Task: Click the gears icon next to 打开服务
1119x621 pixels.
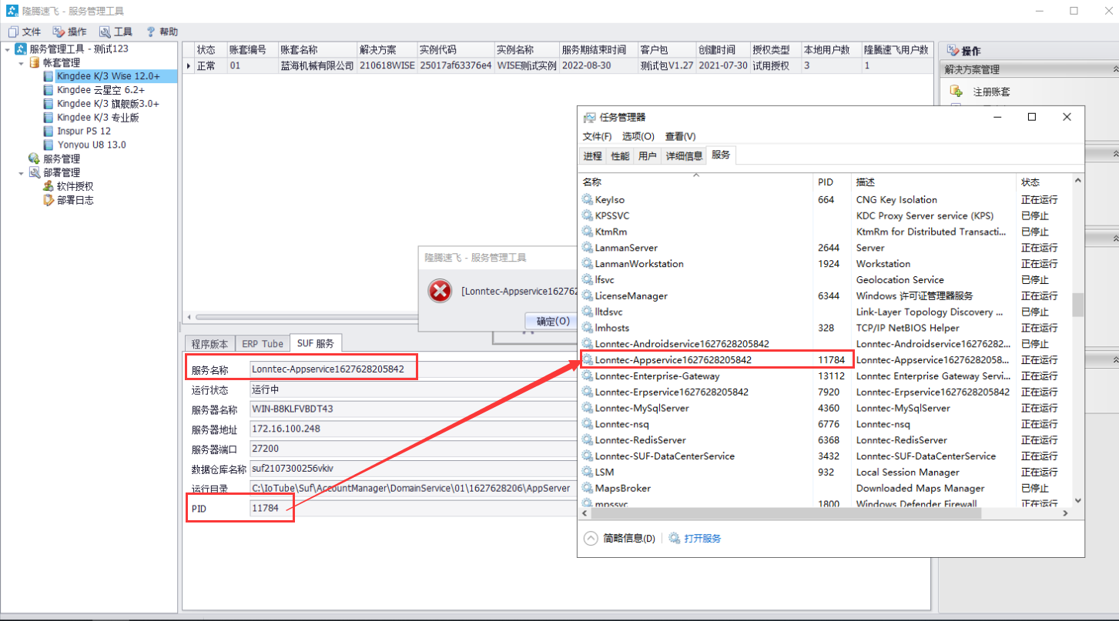Action: point(674,538)
